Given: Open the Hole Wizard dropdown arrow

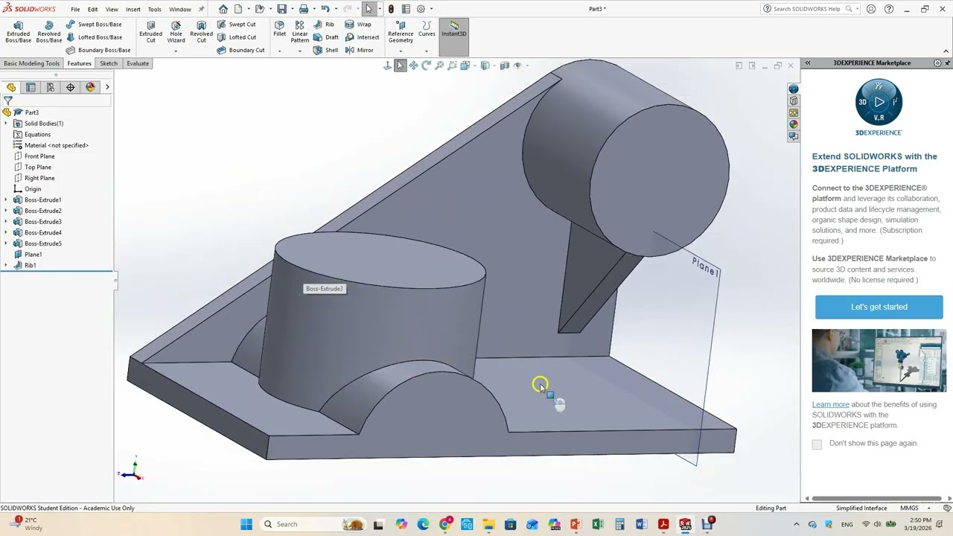Looking at the screenshot, I should pos(176,51).
